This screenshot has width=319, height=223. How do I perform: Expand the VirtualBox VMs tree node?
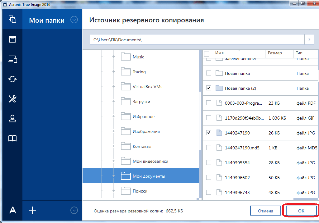pos(114,87)
